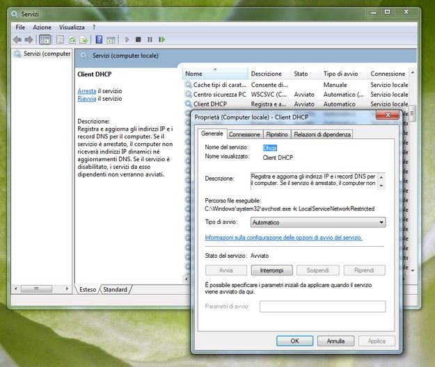Click the services list scroll-up arrow
This screenshot has height=367, width=435.
[x=413, y=72]
